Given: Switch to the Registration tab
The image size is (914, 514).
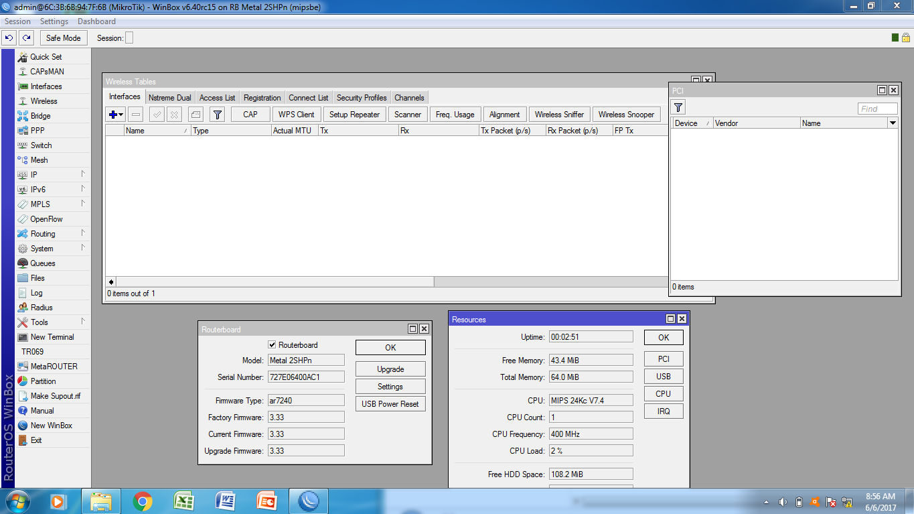Looking at the screenshot, I should tap(262, 98).
